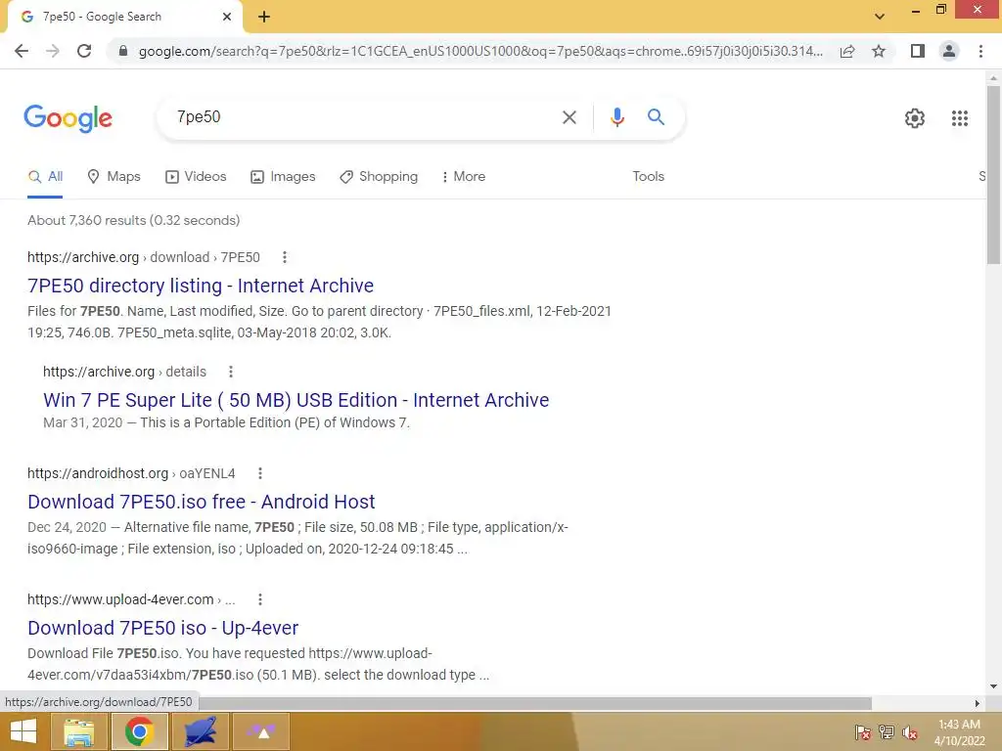Open result options for archive.org download

(285, 257)
